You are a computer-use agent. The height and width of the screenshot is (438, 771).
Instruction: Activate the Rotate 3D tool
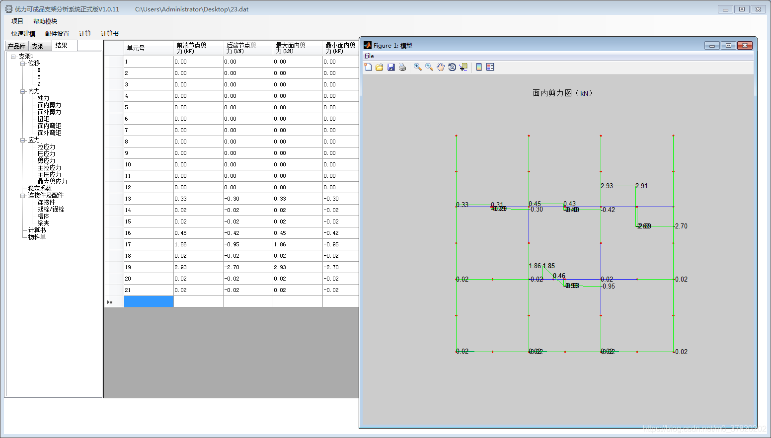[452, 67]
